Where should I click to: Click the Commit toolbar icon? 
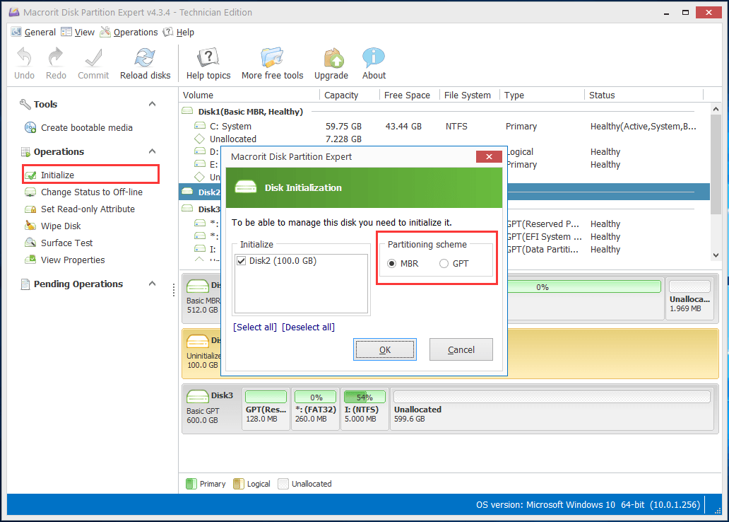(x=93, y=63)
